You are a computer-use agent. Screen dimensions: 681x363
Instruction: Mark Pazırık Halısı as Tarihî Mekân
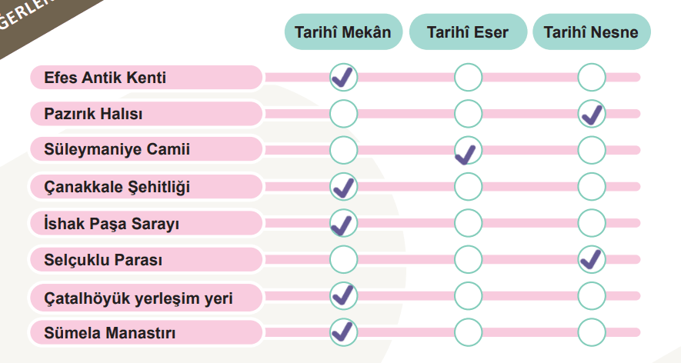pos(343,114)
